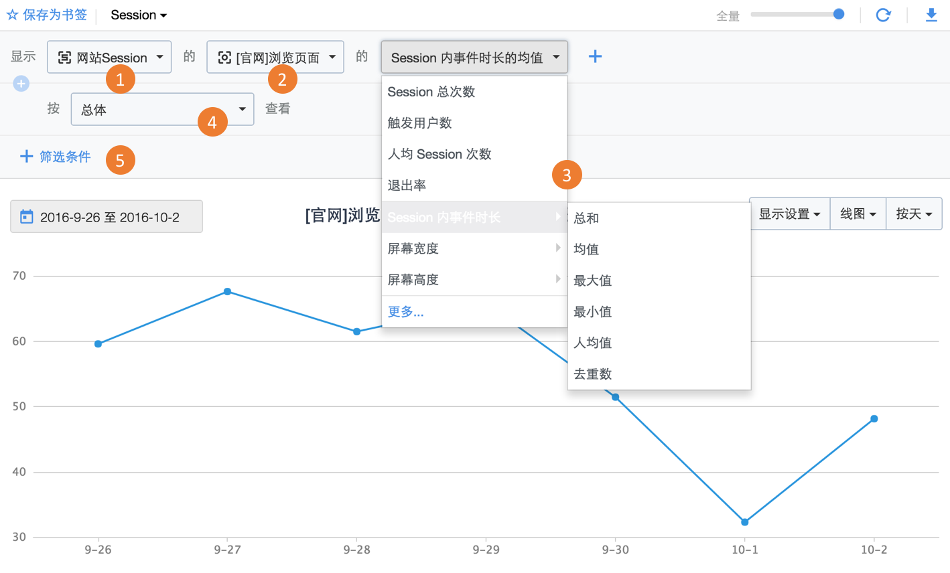Select 退出率 from the metric menu

pos(407,185)
